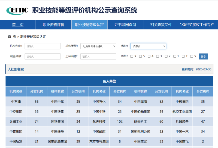This screenshot has width=218, height=148.
Task: Click the 用人单位 table header
Action: pyautogui.click(x=109, y=81)
